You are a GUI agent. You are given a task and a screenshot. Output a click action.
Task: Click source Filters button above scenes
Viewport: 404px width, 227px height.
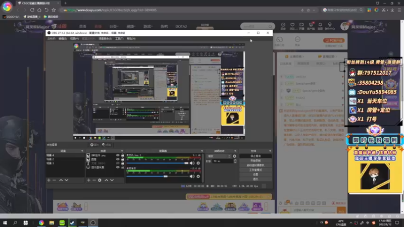coord(107,145)
